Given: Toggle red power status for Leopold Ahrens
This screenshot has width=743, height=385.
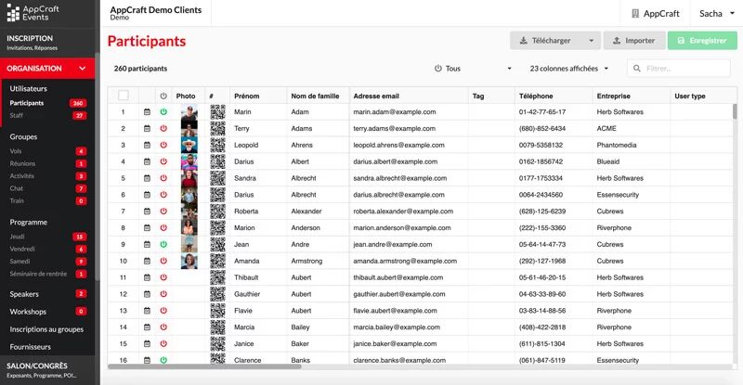Looking at the screenshot, I should [163, 146].
